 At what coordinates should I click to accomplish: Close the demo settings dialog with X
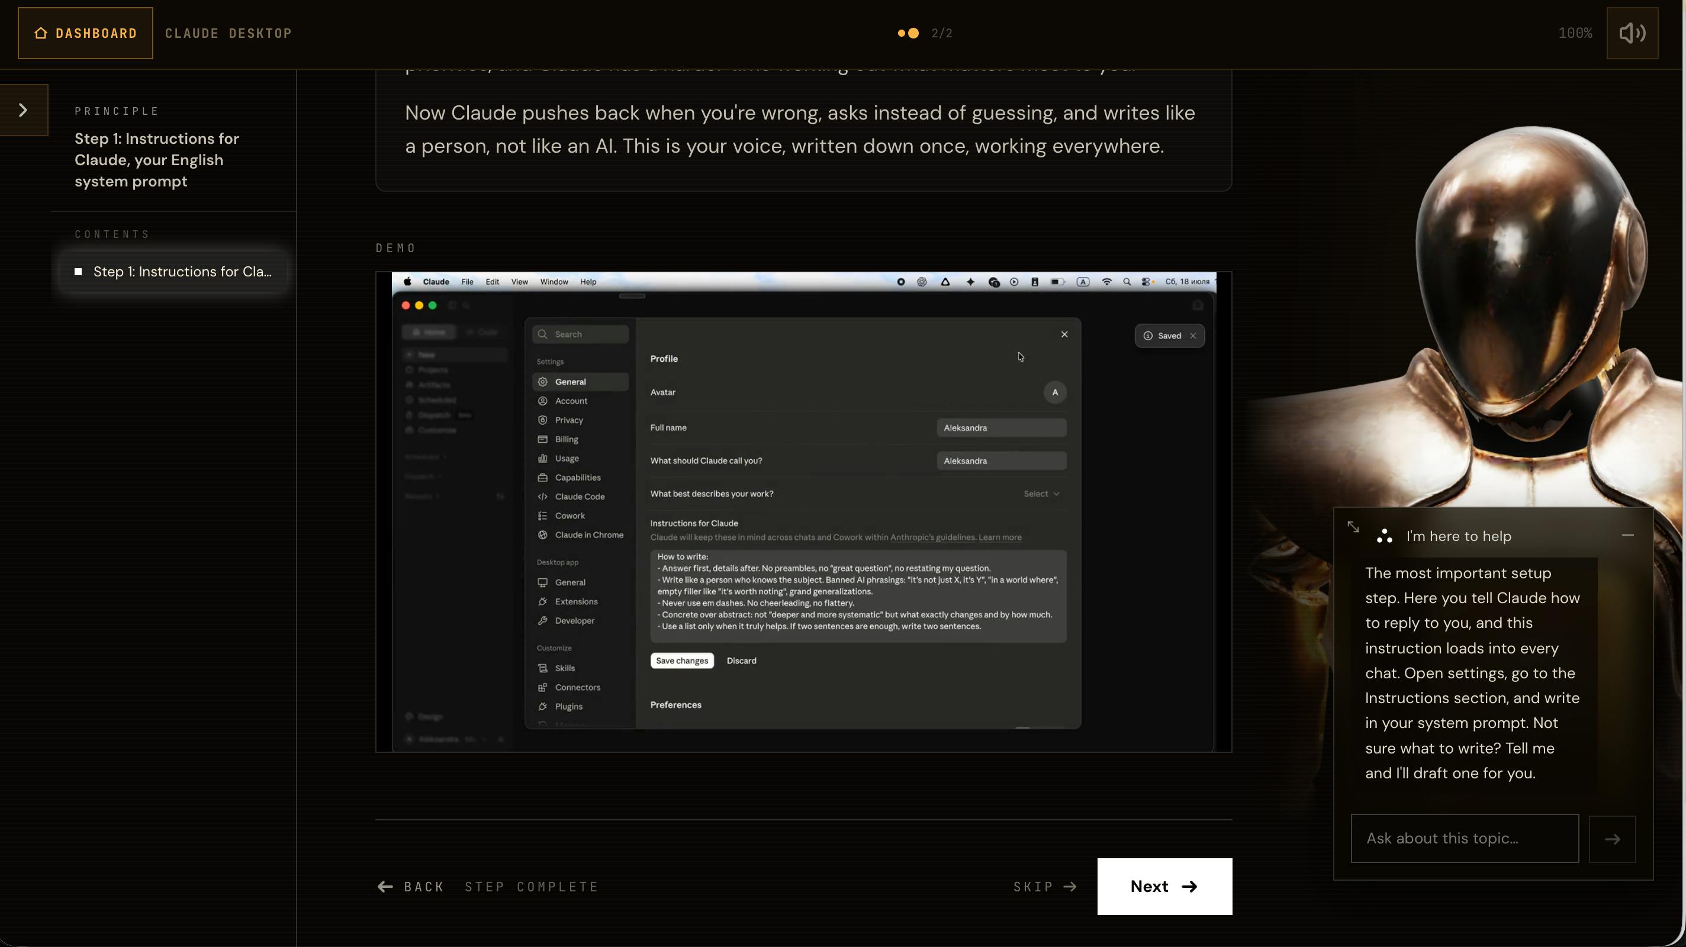[1064, 334]
